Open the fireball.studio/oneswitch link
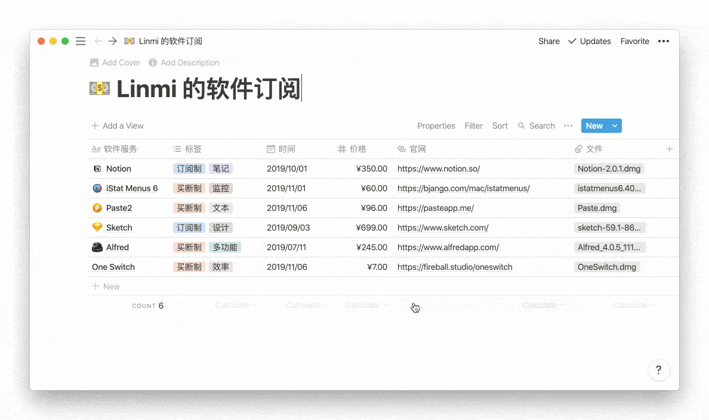709x420 pixels. click(455, 267)
